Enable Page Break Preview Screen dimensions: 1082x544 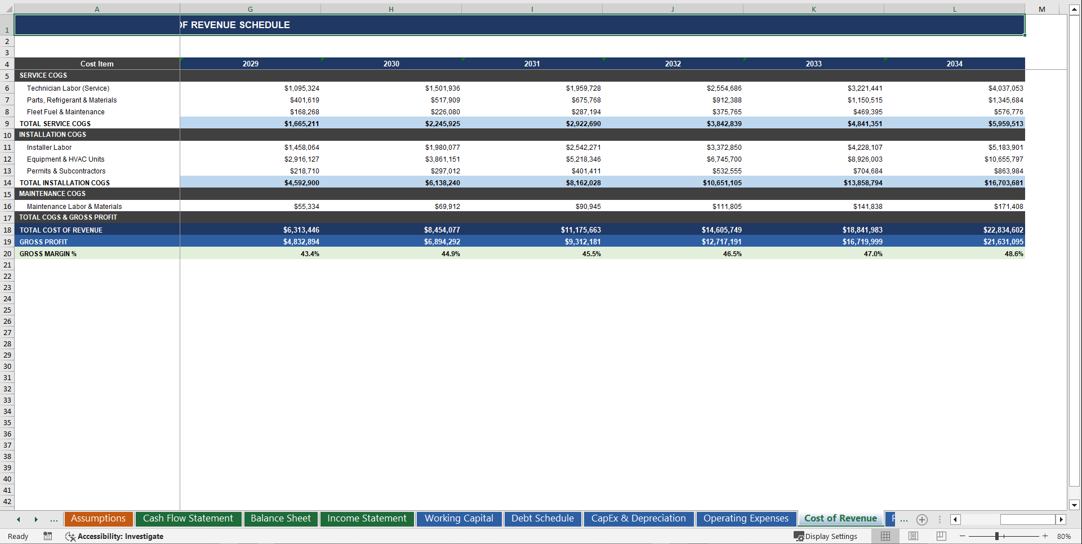tap(940, 536)
